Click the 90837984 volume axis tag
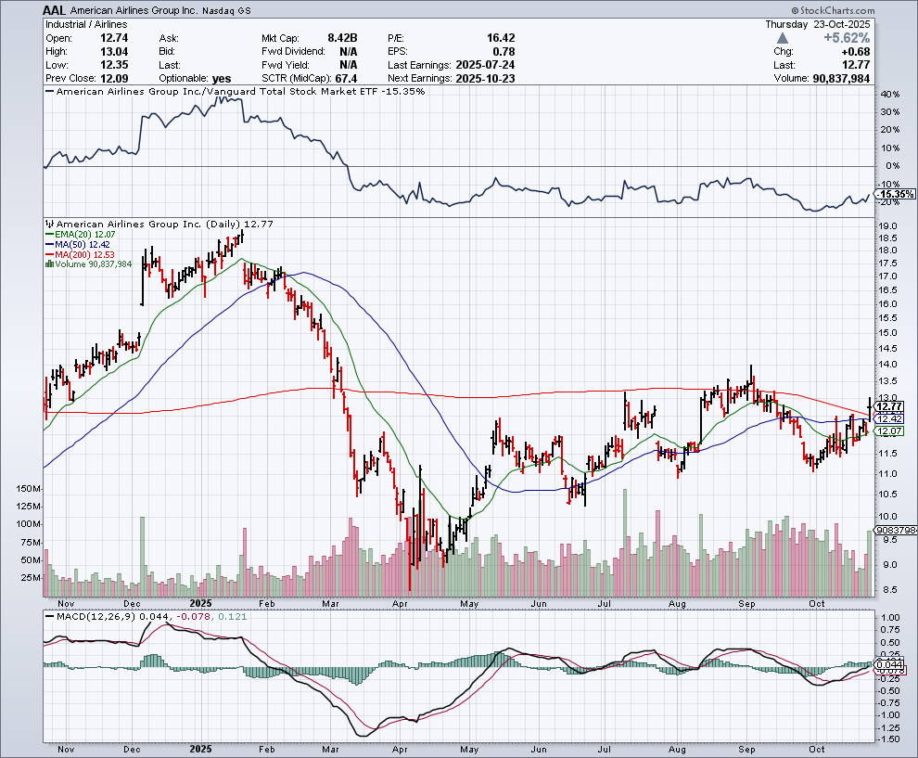This screenshot has height=758, width=918. tap(896, 530)
